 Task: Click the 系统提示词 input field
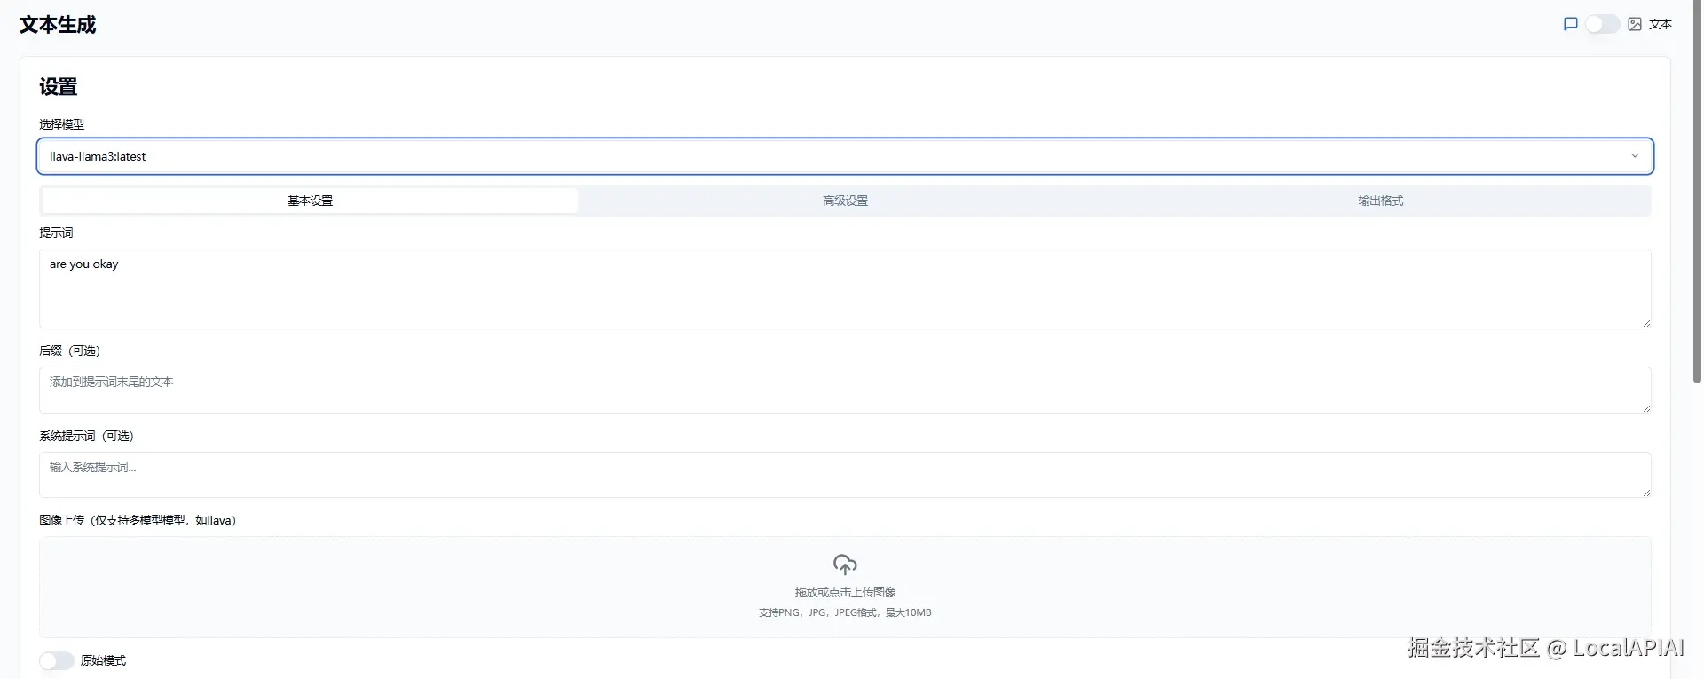click(845, 475)
